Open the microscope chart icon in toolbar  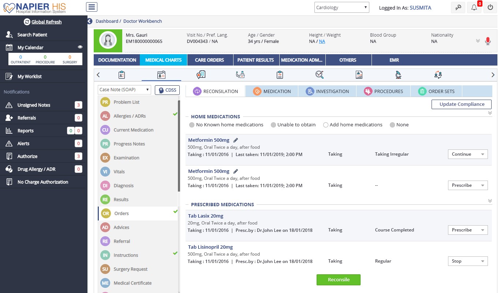[398, 74]
